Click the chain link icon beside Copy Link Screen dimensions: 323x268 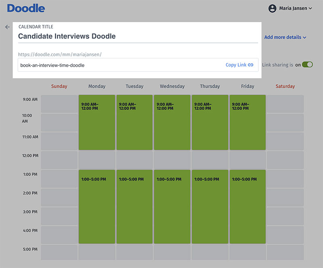coord(250,65)
